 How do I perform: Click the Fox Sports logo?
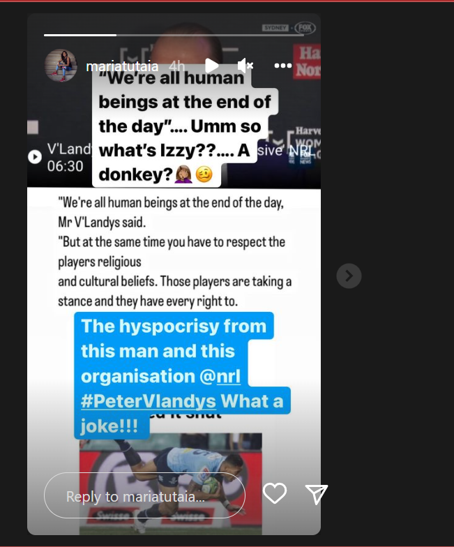305,28
